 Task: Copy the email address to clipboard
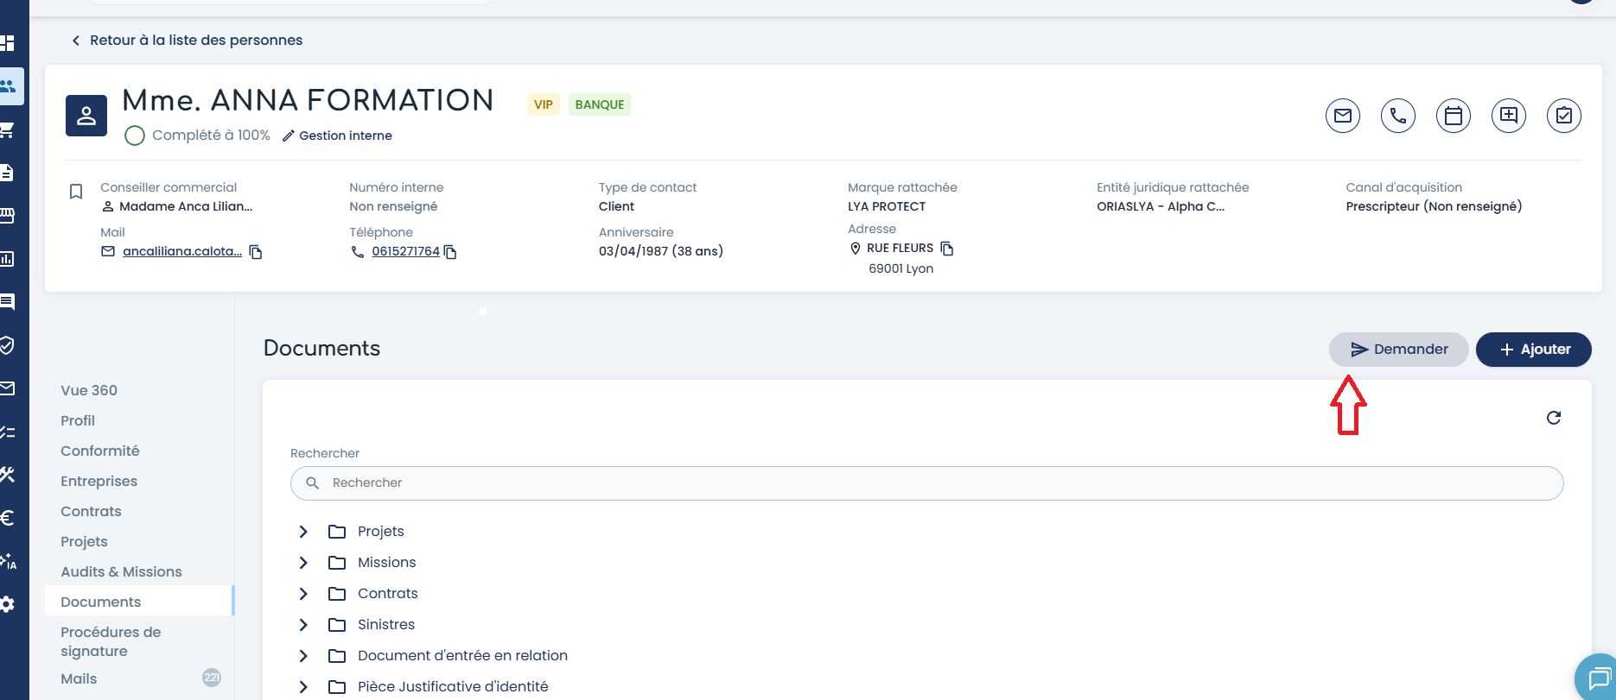click(x=256, y=252)
